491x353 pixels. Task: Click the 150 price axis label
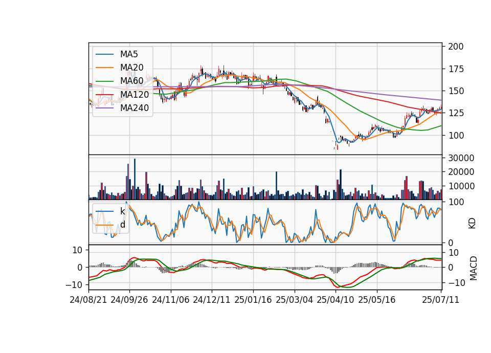click(456, 91)
